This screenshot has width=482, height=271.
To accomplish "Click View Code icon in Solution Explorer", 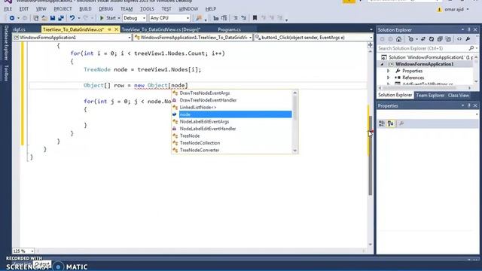I will pos(459,39).
